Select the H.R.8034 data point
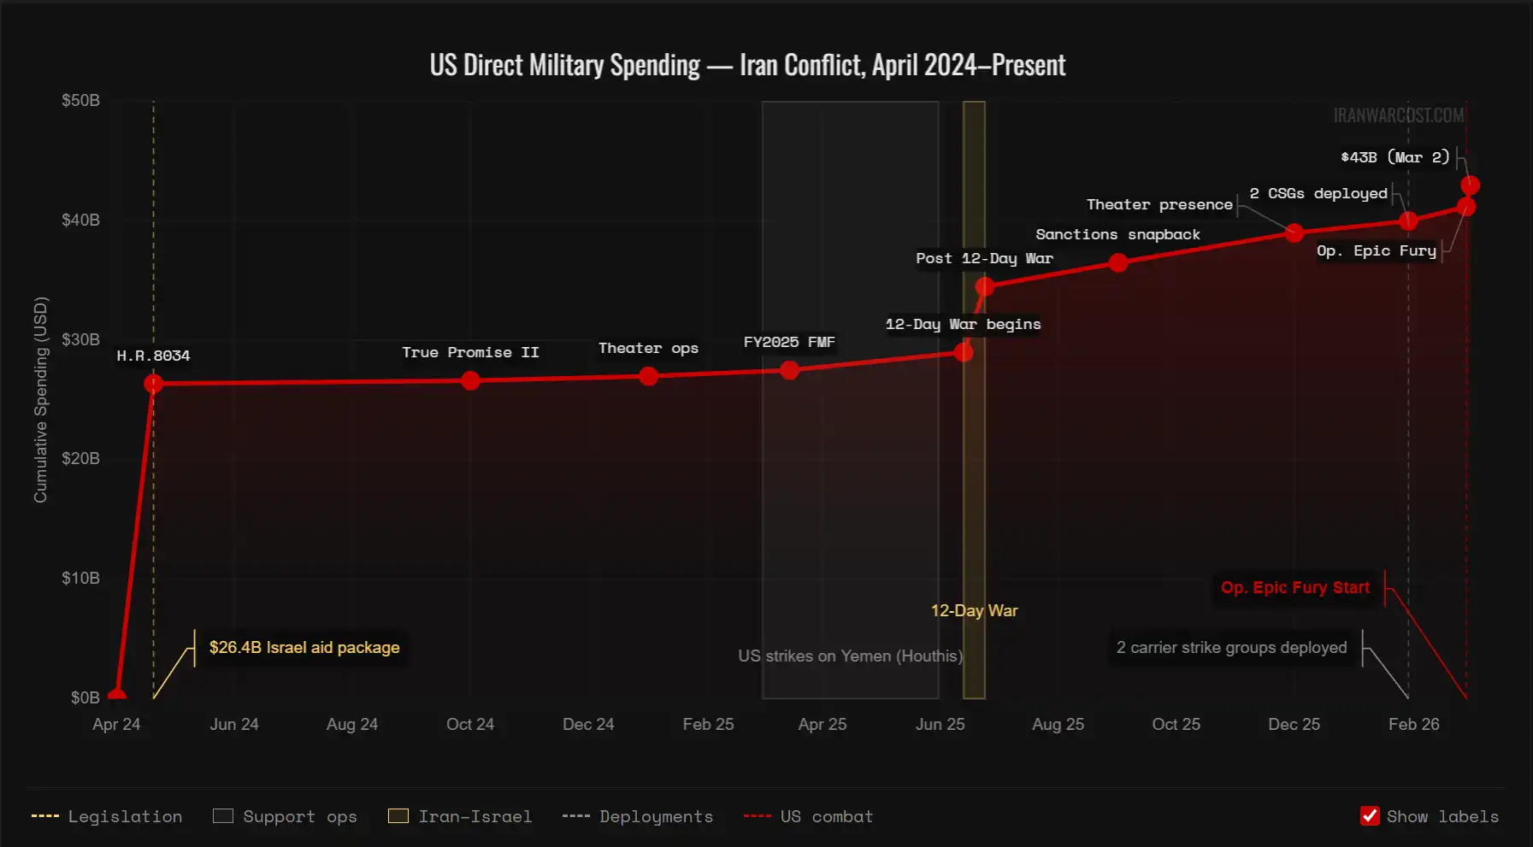Screen dimensions: 1533x847 (x=154, y=383)
